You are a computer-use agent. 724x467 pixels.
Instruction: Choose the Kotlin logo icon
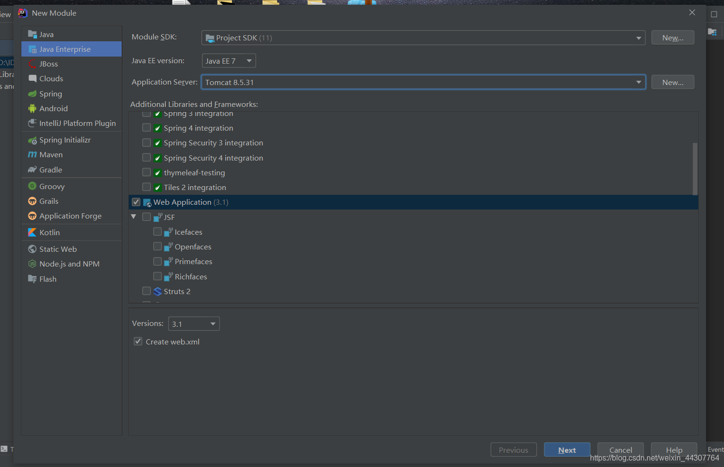[32, 232]
